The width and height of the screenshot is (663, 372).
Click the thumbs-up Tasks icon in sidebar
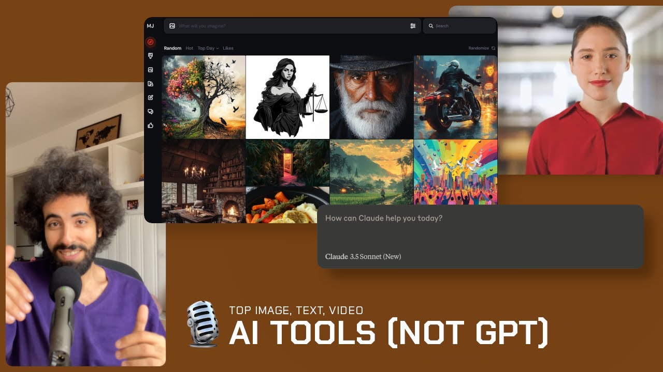pos(150,125)
